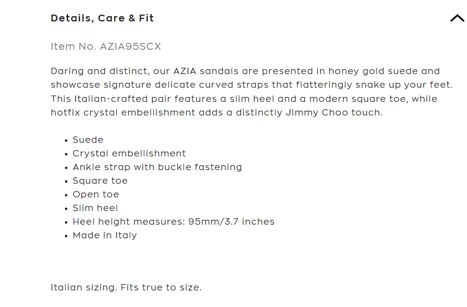Click the Italian sizing note
The height and width of the screenshot is (307, 467).
[126, 288]
